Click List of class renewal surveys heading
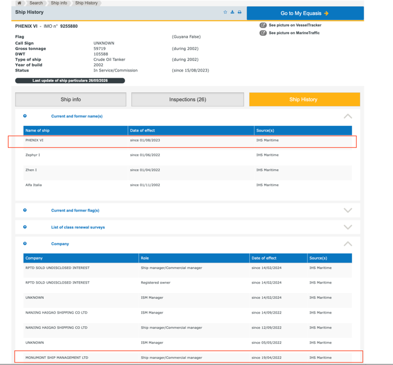 click(x=78, y=227)
